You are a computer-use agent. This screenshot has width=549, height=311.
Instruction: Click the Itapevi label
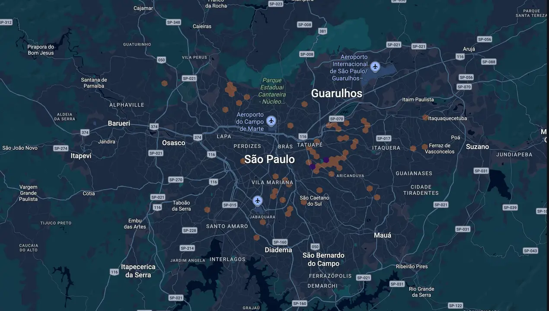(x=81, y=155)
